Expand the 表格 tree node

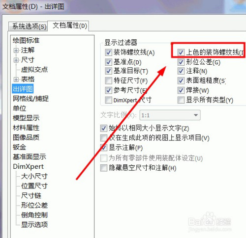tap(16, 79)
